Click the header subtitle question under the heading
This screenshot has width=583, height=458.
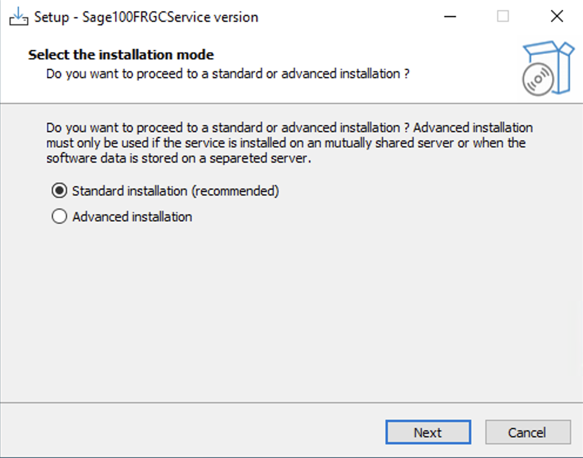[227, 74]
